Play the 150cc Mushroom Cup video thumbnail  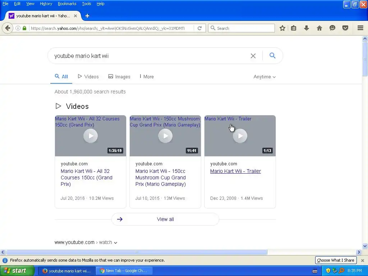click(165, 136)
